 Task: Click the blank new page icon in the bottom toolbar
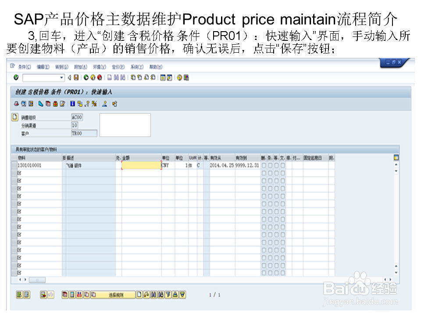[139, 295]
